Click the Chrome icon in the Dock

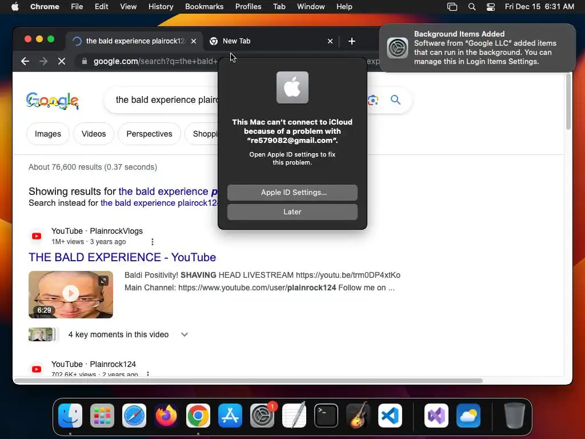tap(198, 416)
